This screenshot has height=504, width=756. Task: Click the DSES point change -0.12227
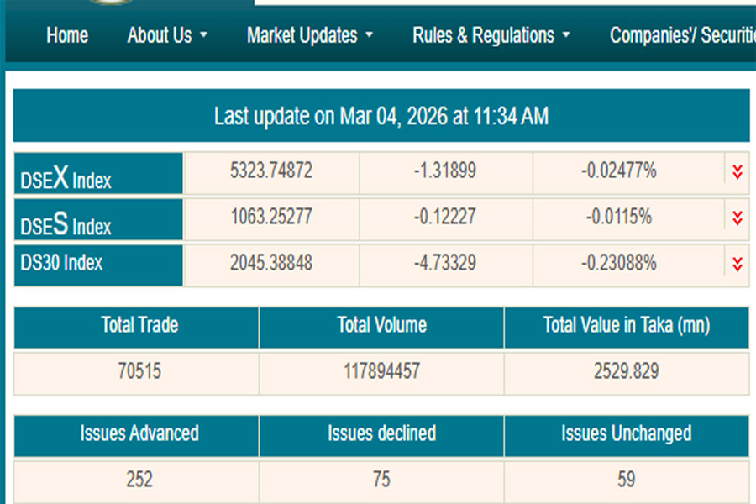[x=444, y=218]
